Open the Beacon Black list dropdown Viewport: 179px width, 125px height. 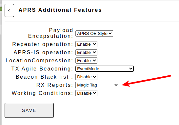(86, 77)
